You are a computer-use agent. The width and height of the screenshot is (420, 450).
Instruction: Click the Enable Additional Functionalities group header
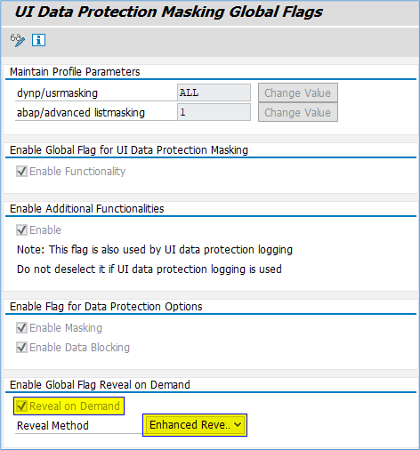pyautogui.click(x=86, y=209)
